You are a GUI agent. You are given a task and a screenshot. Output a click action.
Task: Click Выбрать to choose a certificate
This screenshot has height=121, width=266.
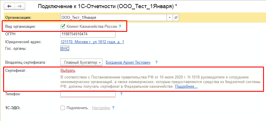[68, 70]
